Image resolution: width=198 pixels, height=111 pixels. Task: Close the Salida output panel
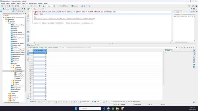click(x=180, y=12)
